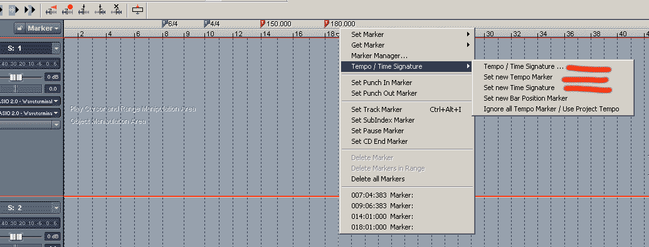
Task: Choose Set new Tempo Marker
Action: tap(518, 78)
